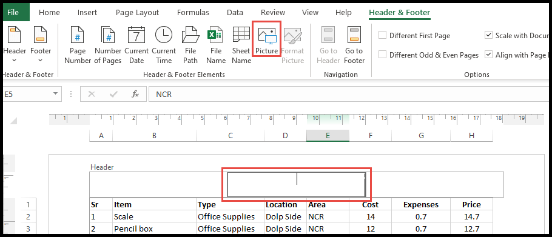Click the Select All corner triangle
The image size is (552, 237).
click(x=13, y=121)
